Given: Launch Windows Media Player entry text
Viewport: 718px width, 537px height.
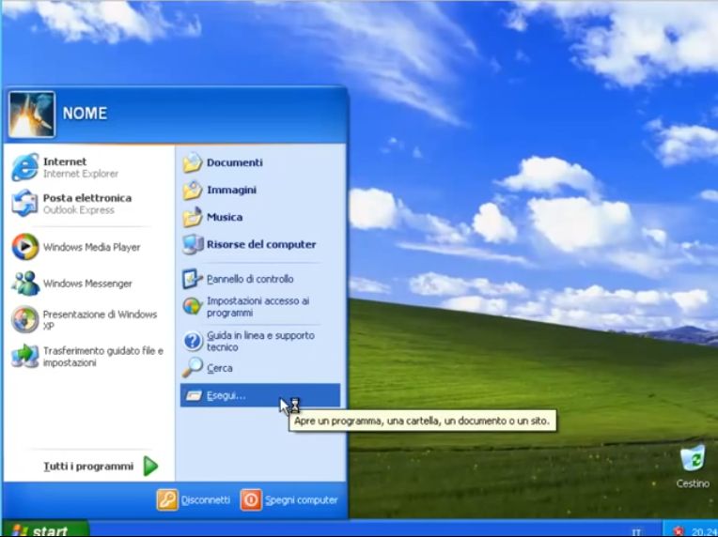Looking at the screenshot, I should click(91, 248).
